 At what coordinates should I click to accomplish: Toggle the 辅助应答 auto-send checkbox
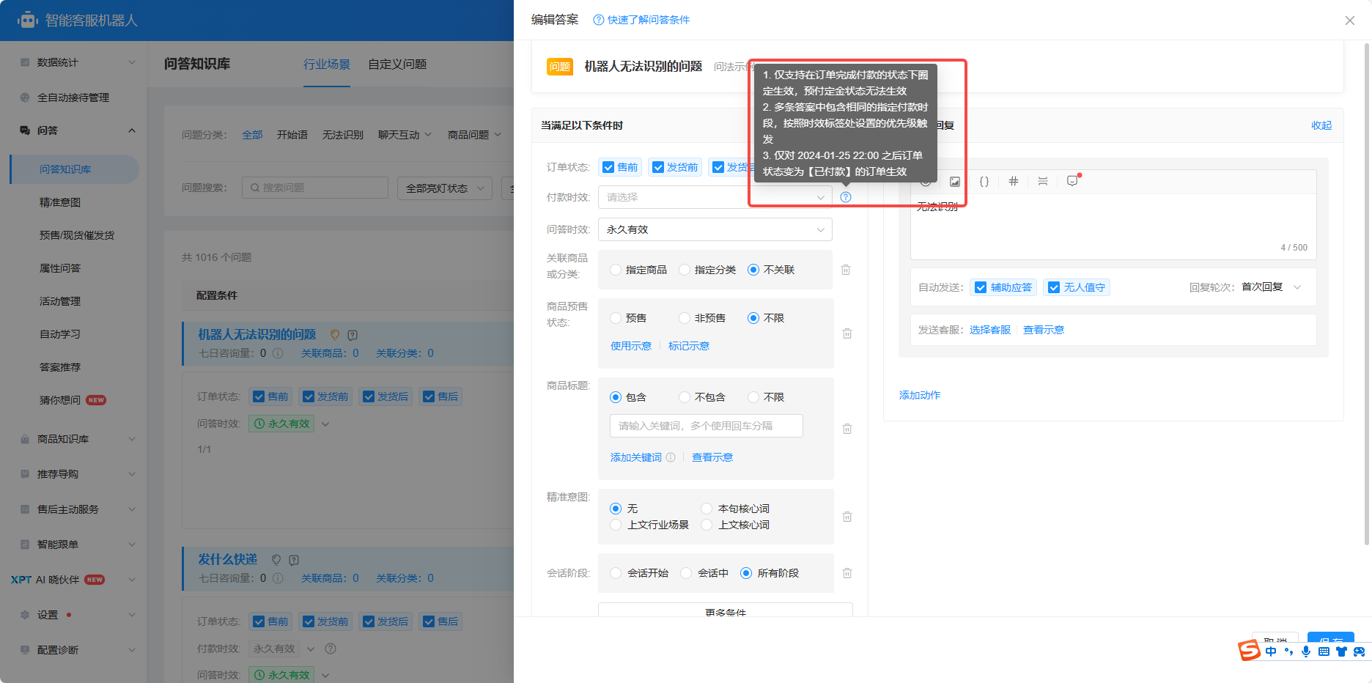point(981,287)
